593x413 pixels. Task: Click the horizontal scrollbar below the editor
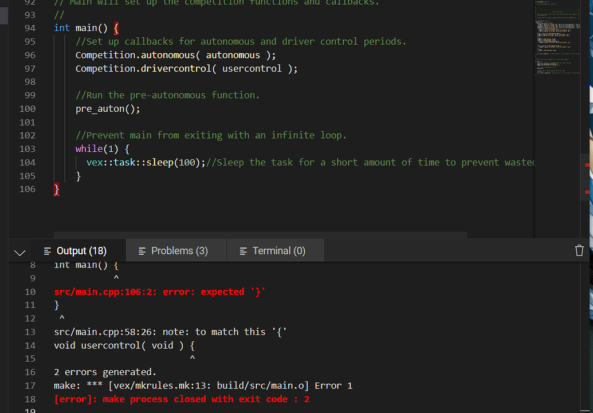click(260, 235)
